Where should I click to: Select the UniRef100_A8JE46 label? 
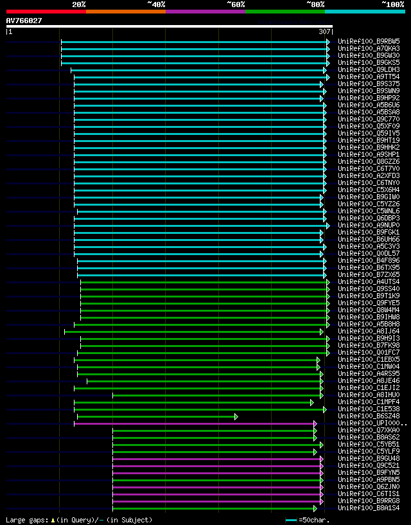(x=369, y=380)
